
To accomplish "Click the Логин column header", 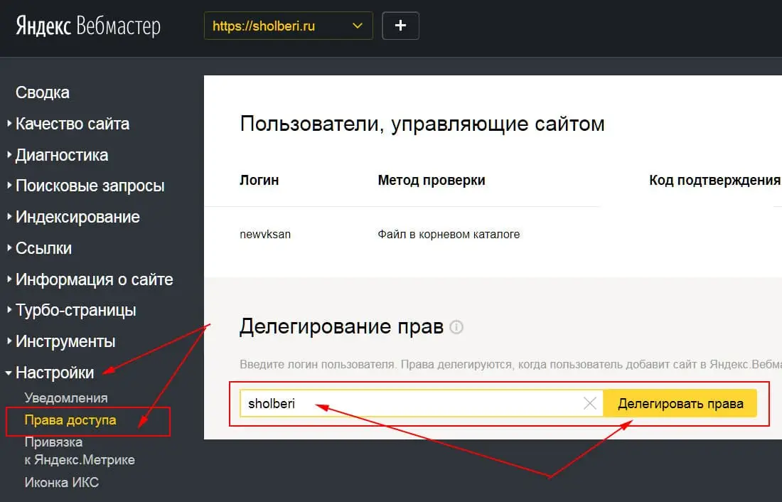I will click(259, 180).
